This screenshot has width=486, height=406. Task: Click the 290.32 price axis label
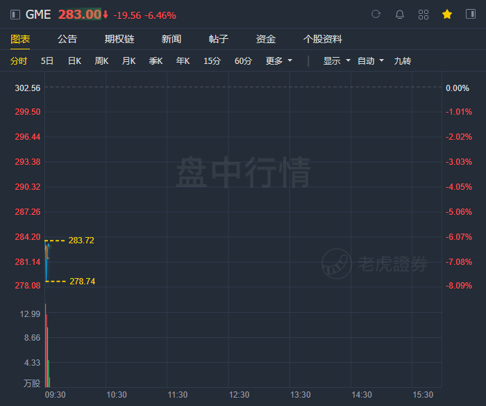pos(28,187)
